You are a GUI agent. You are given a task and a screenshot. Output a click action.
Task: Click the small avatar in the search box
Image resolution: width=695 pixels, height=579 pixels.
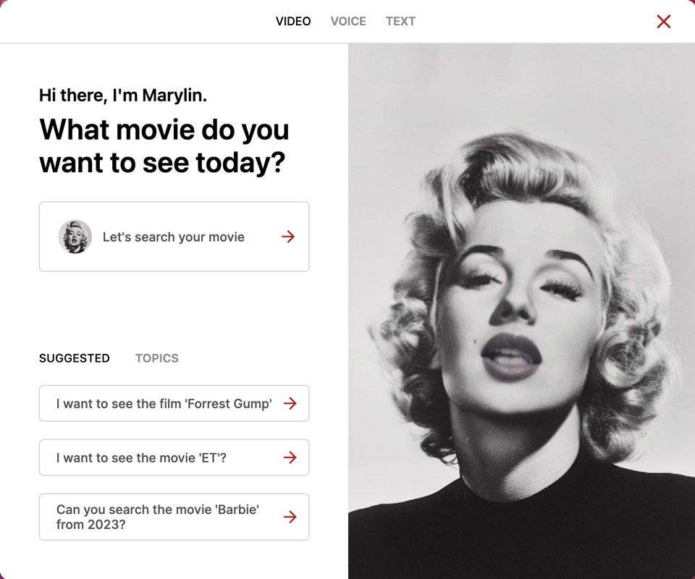[x=75, y=237]
